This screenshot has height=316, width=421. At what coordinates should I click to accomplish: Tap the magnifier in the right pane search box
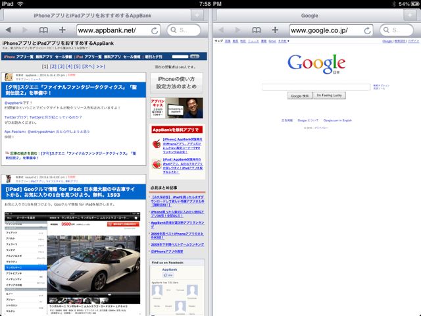(386, 30)
